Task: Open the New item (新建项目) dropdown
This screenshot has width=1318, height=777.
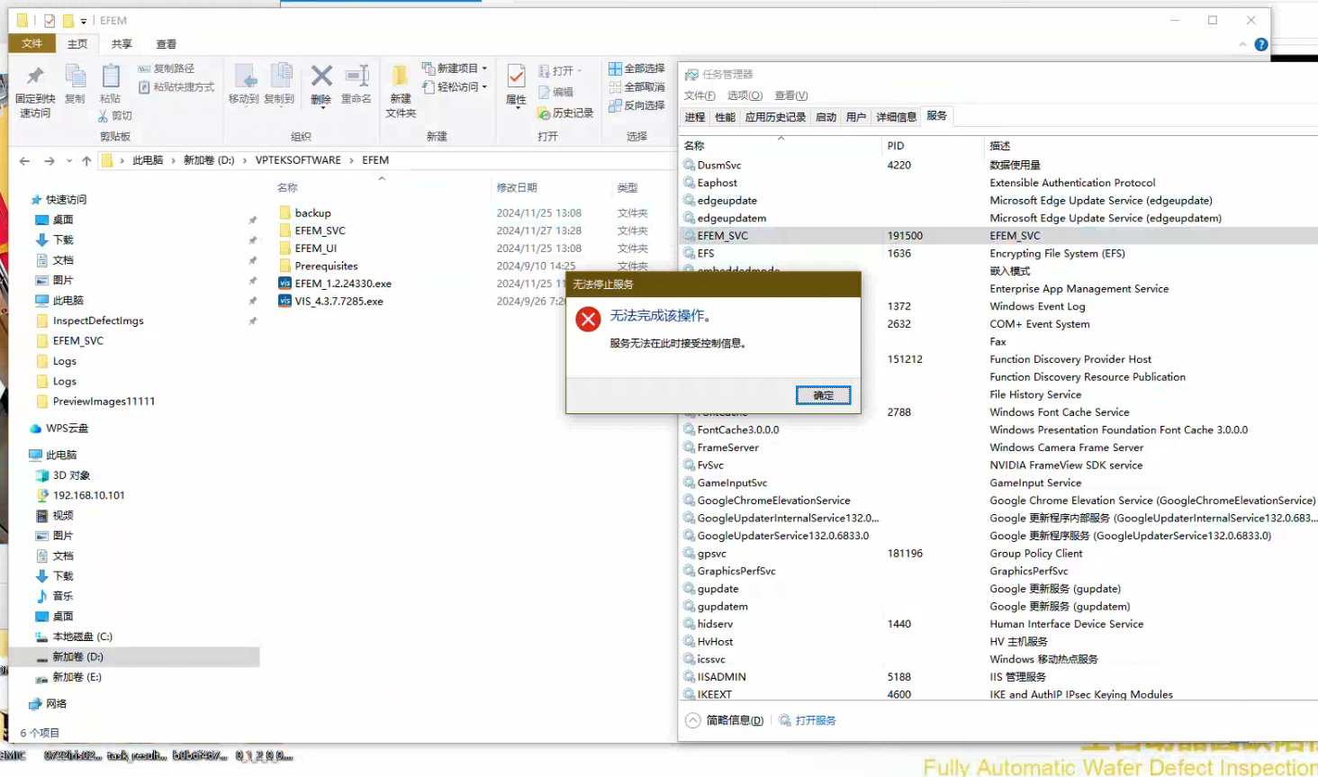Action: (455, 68)
